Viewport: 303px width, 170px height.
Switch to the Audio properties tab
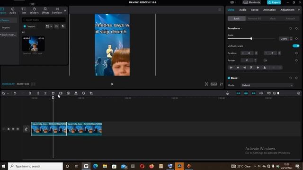click(x=243, y=10)
